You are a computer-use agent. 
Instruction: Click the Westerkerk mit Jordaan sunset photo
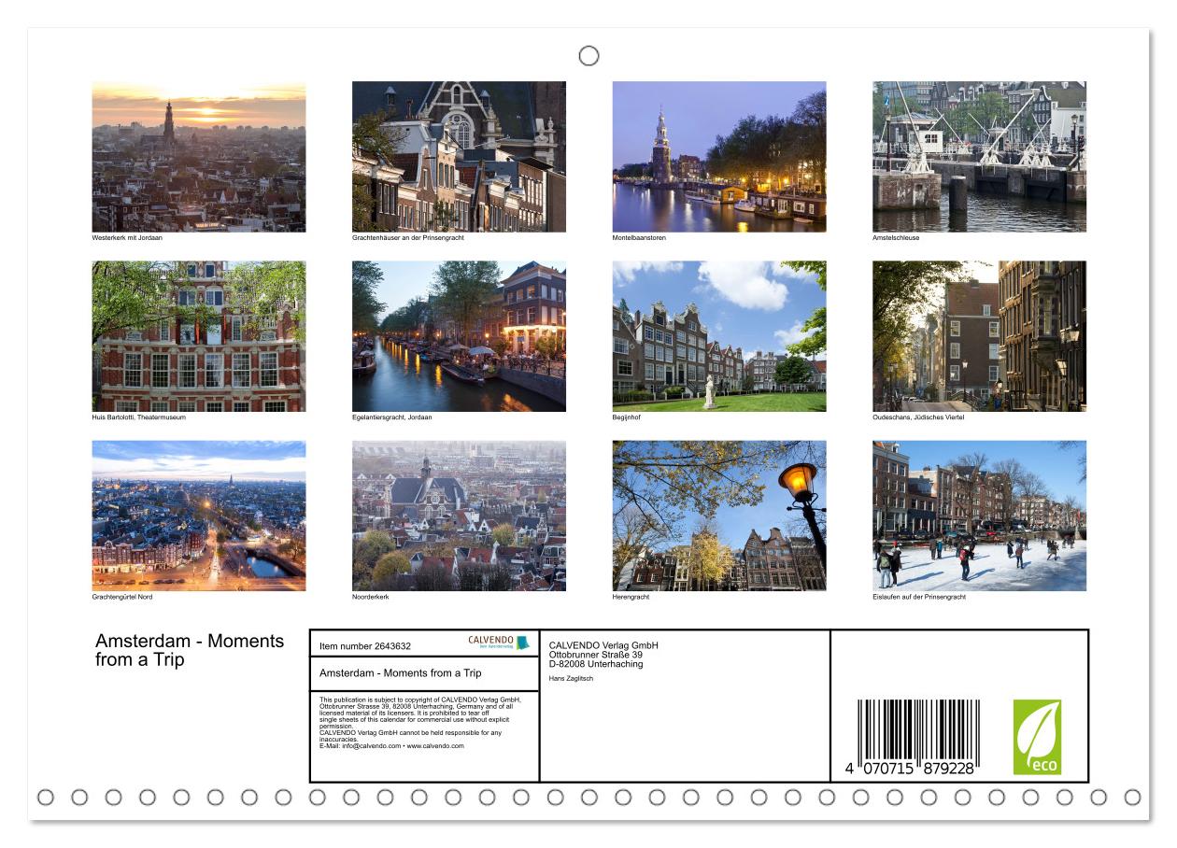click(x=198, y=157)
